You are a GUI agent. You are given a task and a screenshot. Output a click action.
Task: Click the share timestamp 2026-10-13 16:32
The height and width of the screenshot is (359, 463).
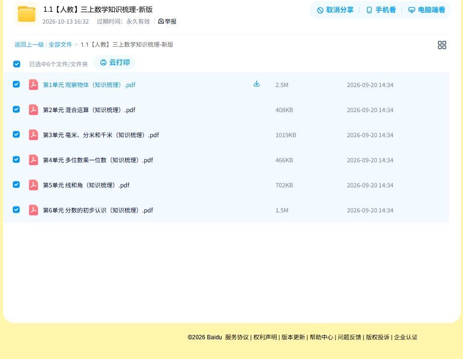coord(66,22)
